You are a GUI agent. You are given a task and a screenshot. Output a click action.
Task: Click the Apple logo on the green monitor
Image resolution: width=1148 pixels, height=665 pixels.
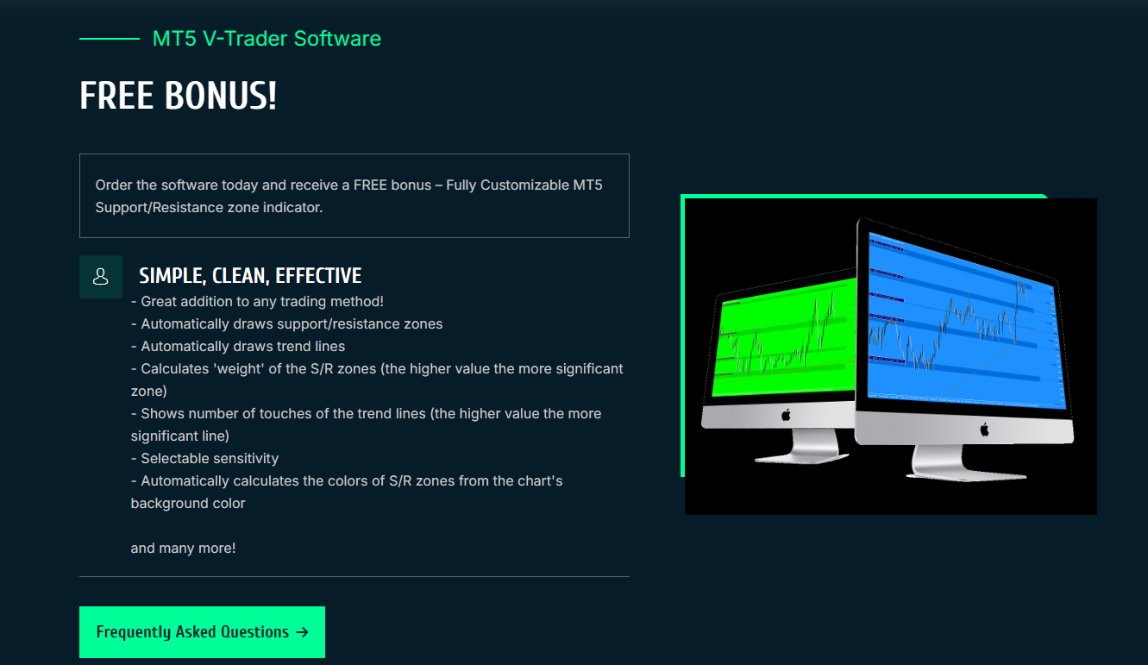(x=785, y=415)
